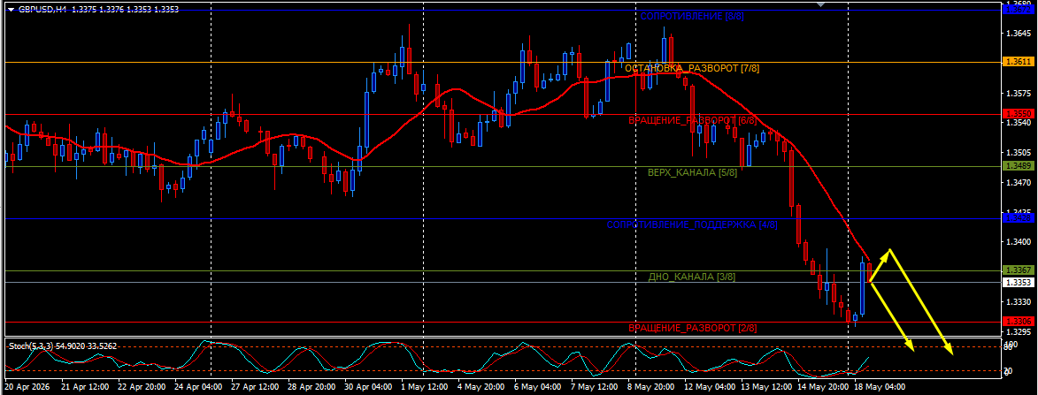Click the red 1.3550 price tag
Screen dimensions: 1038x395
point(1019,114)
